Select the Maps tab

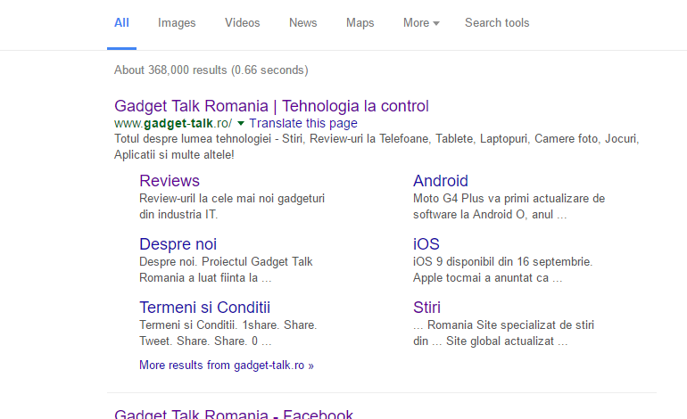[x=360, y=23]
